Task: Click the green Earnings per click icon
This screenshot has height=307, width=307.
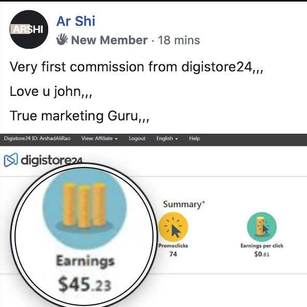Action: pyautogui.click(x=262, y=227)
